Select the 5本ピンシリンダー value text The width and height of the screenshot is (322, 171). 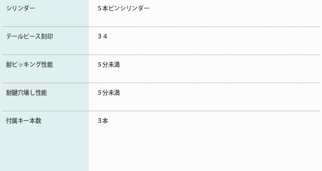[124, 8]
